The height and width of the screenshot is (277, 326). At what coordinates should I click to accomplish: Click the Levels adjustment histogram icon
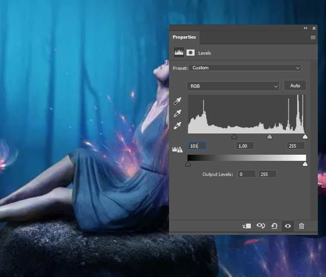178,52
